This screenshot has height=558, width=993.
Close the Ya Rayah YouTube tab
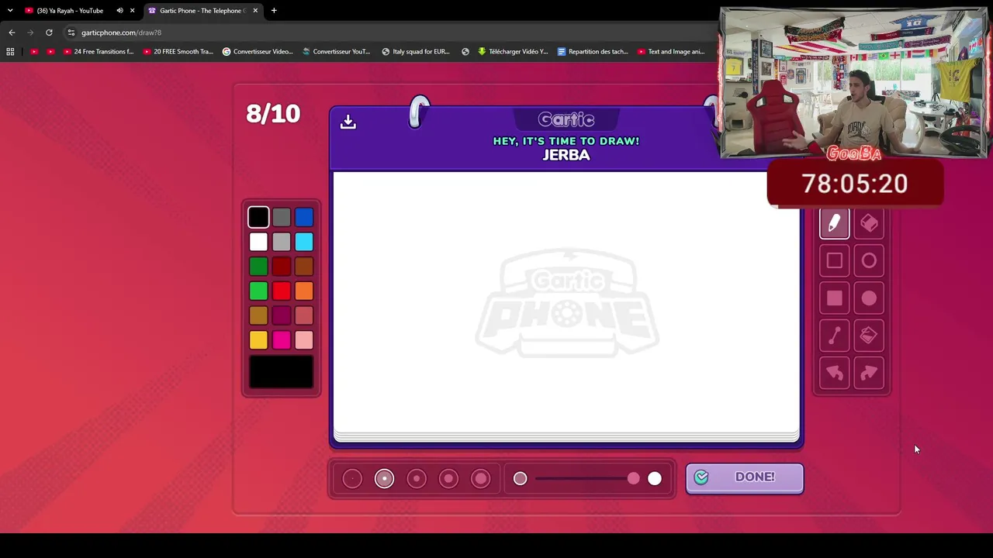(x=132, y=11)
